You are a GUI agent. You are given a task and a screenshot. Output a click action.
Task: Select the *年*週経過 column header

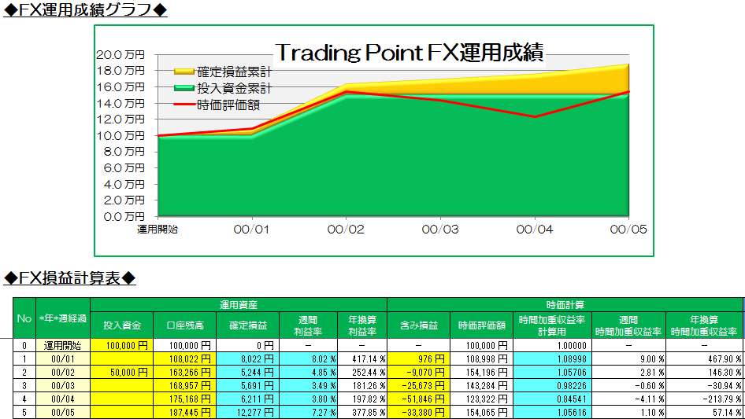pos(63,318)
